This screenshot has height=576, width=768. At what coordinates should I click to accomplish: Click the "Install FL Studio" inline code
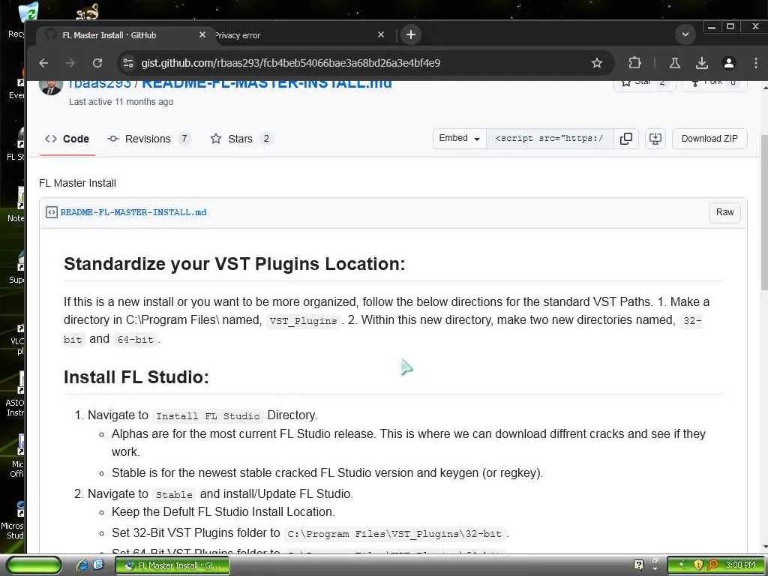pos(208,416)
